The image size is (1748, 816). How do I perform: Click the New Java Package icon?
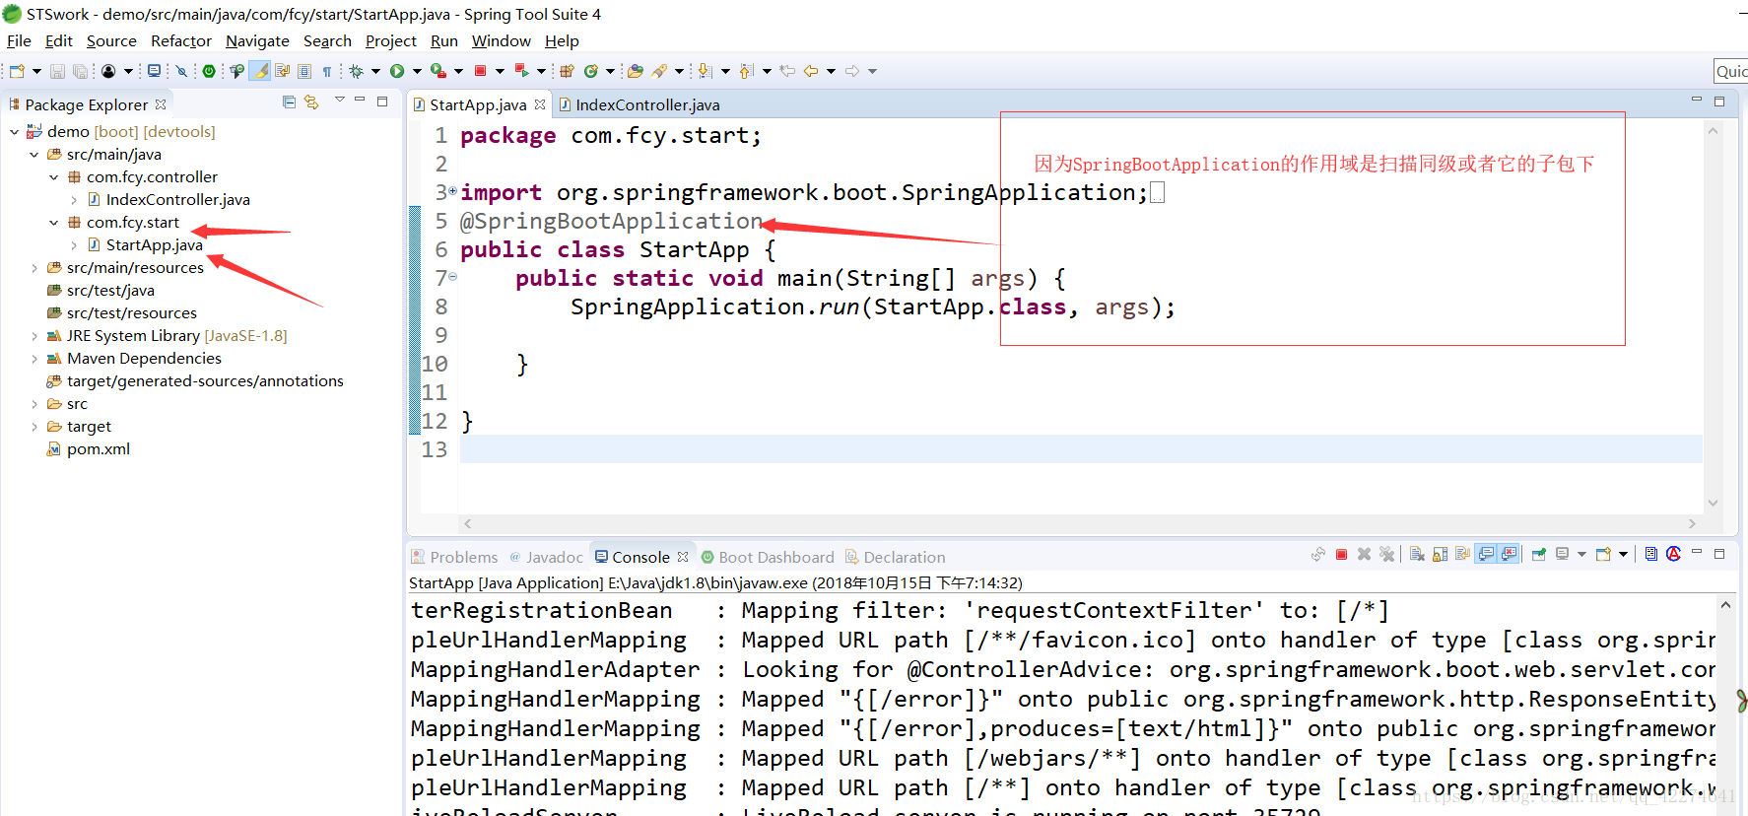coord(567,71)
